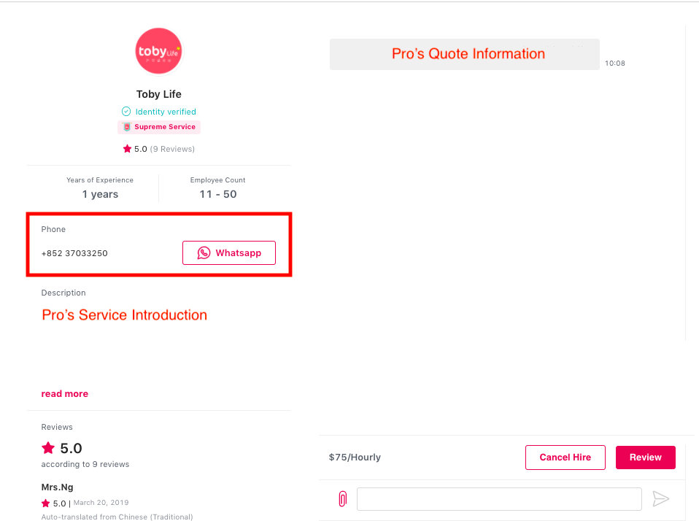Click the Toby Life name heading
This screenshot has height=521, width=699.
tap(159, 94)
